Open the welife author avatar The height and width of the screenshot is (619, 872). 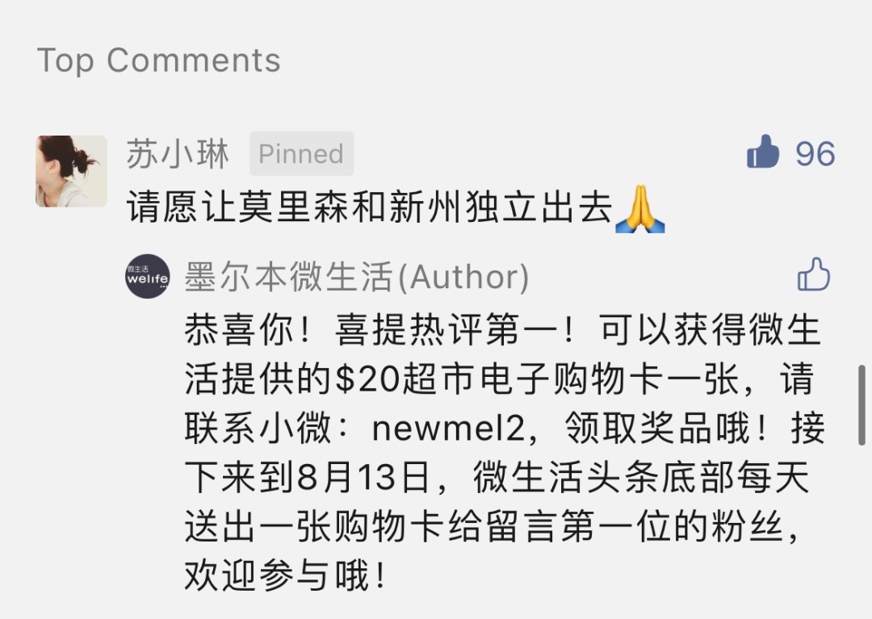pyautogui.click(x=148, y=276)
